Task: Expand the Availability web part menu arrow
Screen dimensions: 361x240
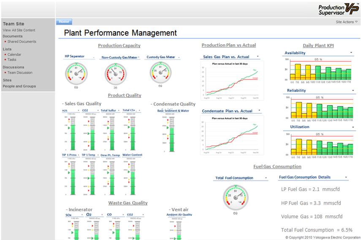Action: click(351, 53)
